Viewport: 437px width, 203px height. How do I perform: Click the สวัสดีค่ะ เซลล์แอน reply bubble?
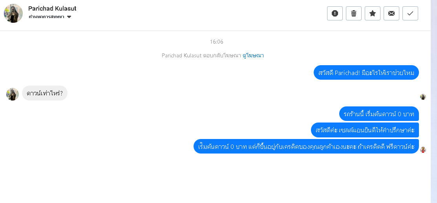pos(365,130)
